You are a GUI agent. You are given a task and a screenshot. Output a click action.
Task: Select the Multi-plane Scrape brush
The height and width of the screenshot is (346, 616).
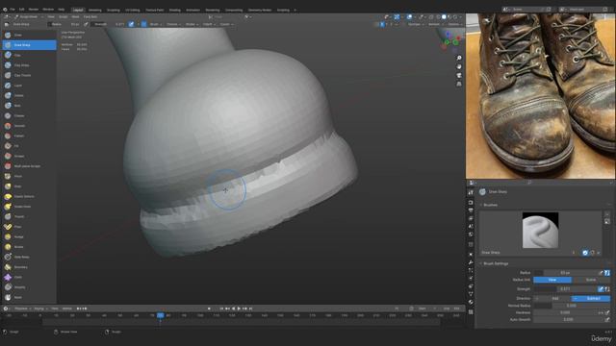pyautogui.click(x=29, y=166)
